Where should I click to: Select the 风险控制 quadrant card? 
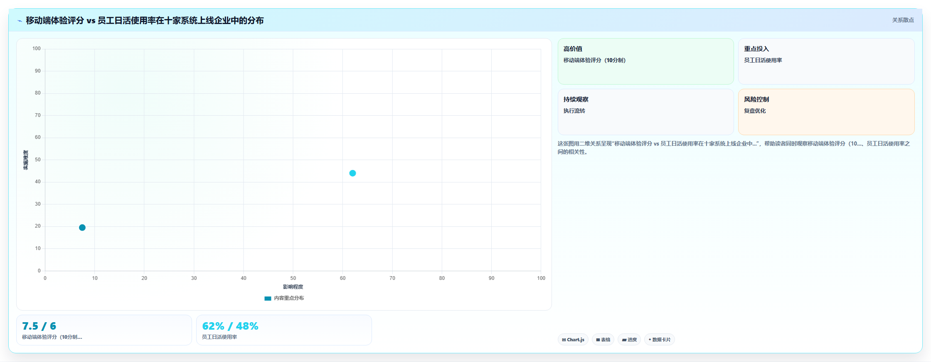(826, 112)
